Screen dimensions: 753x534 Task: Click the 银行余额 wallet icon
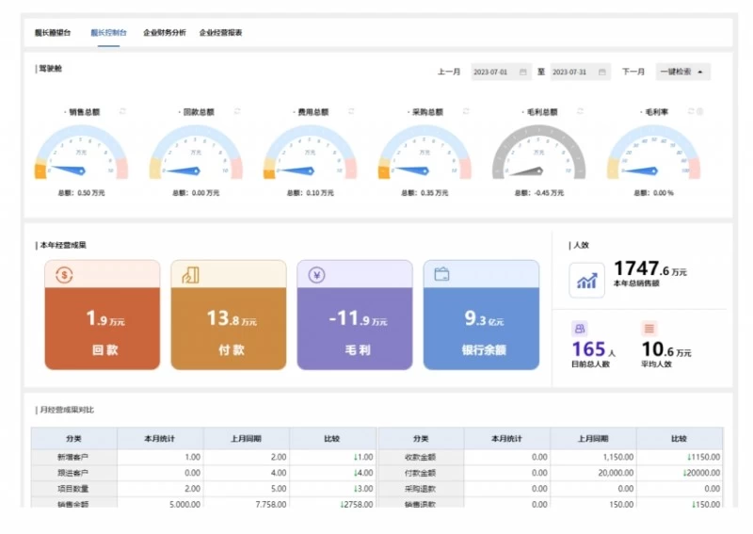tap(441, 275)
